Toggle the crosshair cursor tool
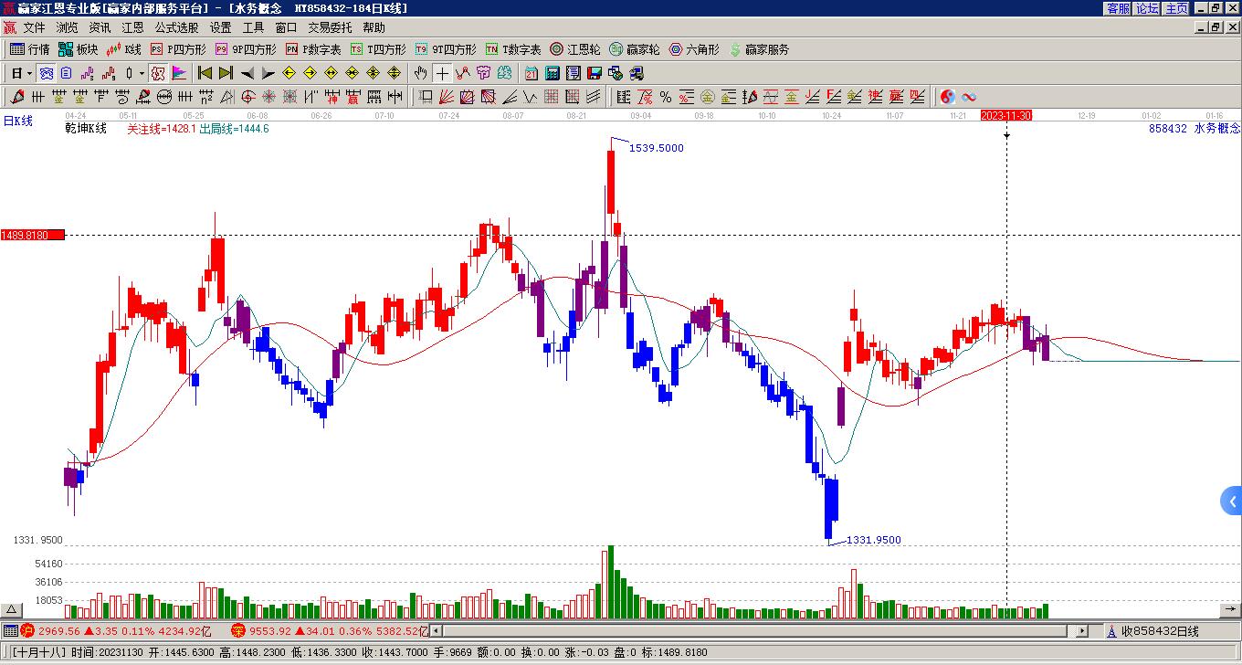1242x665 pixels. pos(442,73)
